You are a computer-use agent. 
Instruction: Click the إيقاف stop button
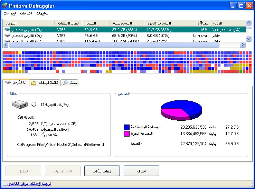(x=141, y=171)
